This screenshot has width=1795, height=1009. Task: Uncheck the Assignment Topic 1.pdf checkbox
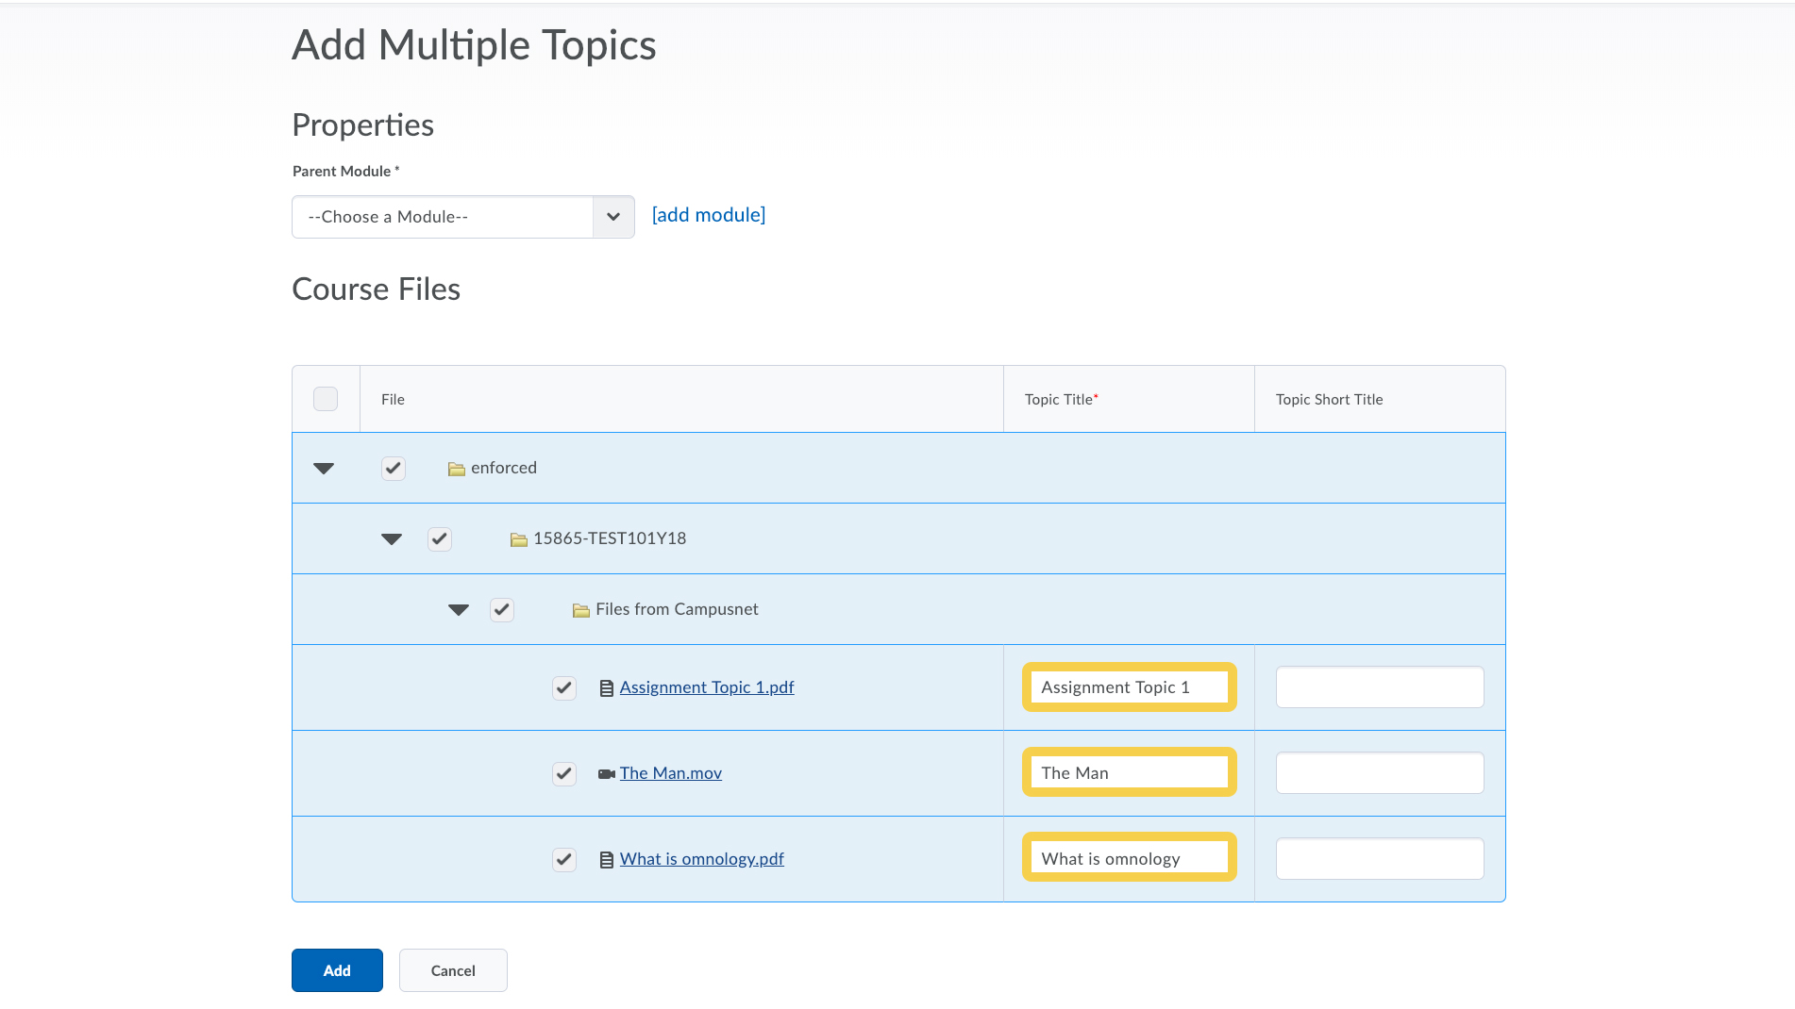pyautogui.click(x=564, y=688)
